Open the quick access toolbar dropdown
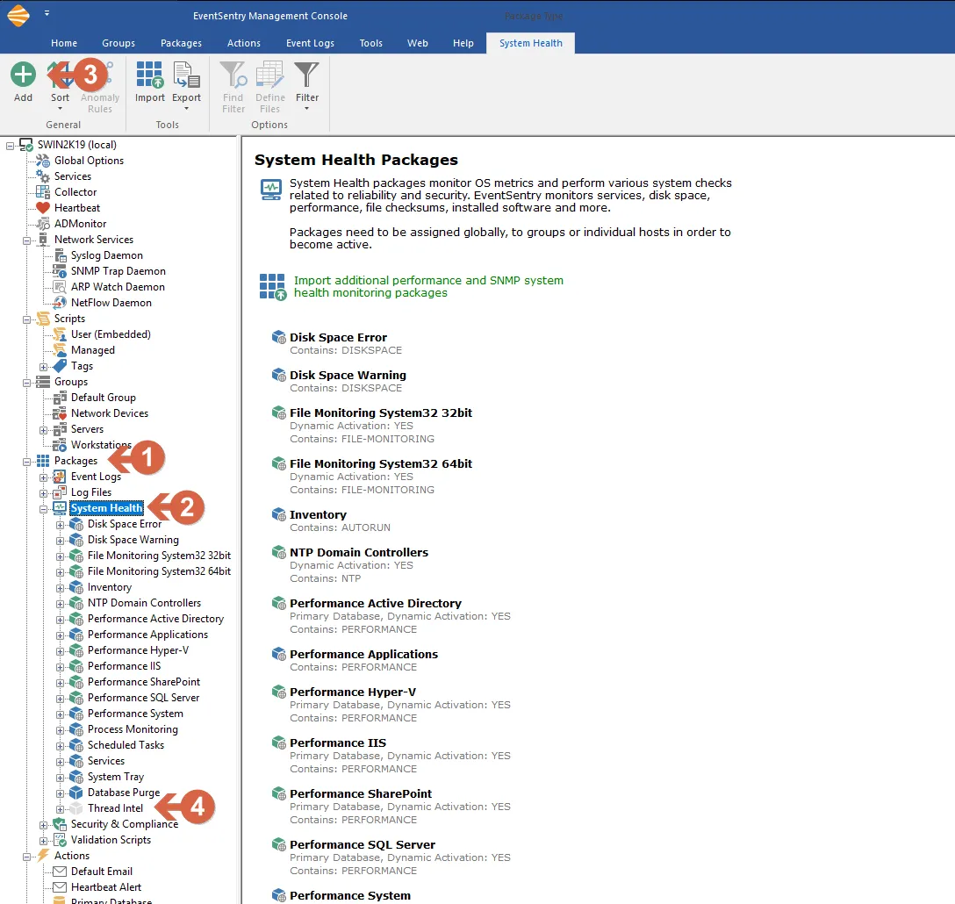 pos(47,13)
